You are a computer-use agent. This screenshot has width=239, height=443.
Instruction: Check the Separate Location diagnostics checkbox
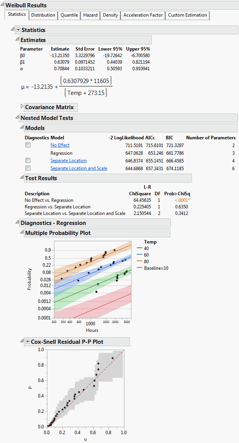[28, 161]
